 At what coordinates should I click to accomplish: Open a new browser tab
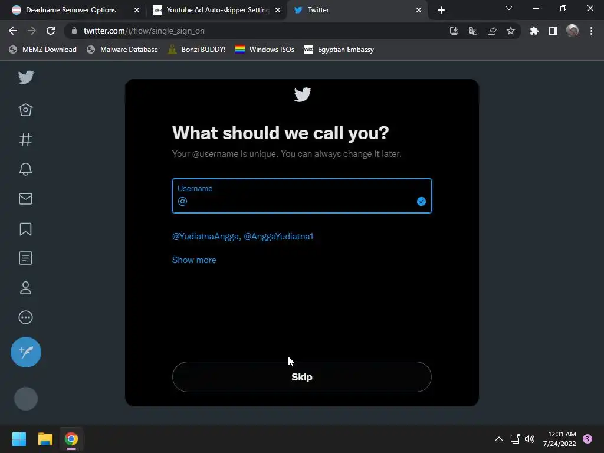[x=441, y=10]
